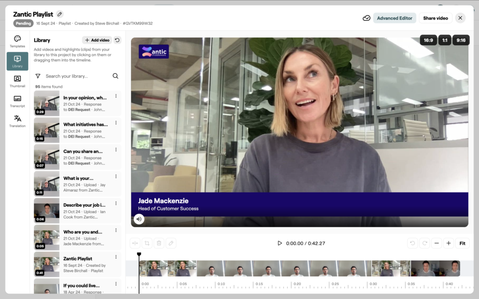This screenshot has width=479, height=299.
Task: Select the 0:07 video thumbnail
Action: click(47, 157)
